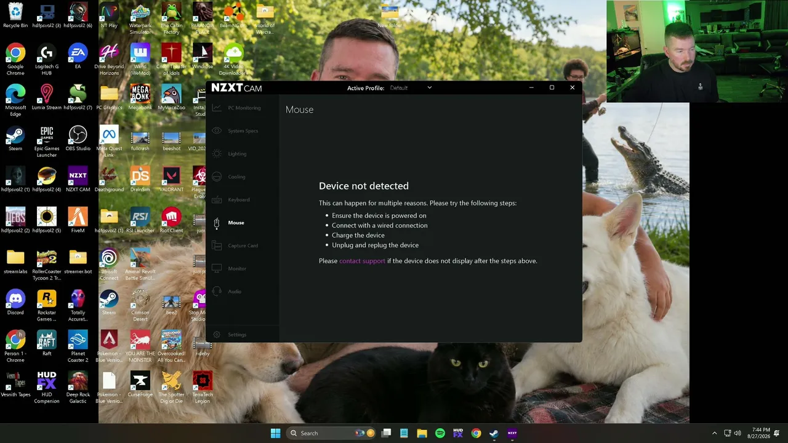Open NZXT CAM Settings gear icon
The width and height of the screenshot is (788, 443).
pos(216,335)
